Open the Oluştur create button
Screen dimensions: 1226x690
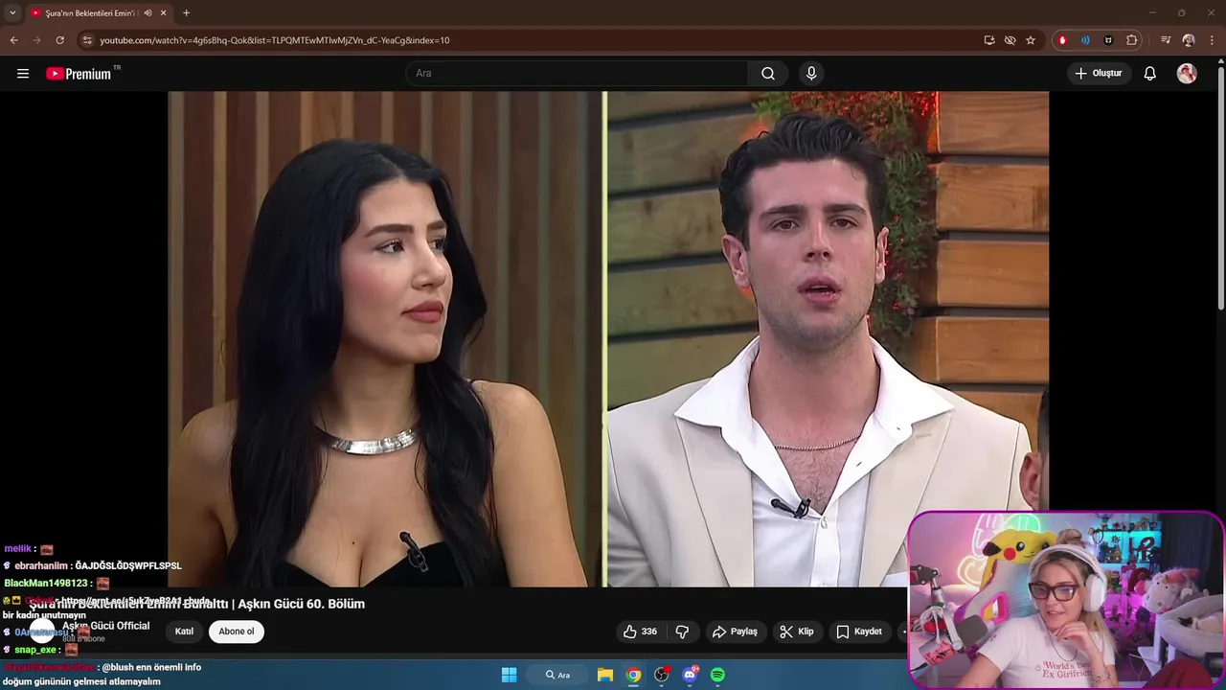click(1100, 74)
